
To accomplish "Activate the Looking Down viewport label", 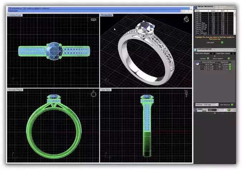I will pos(15,15).
